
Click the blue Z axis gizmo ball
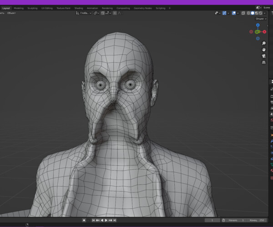click(258, 25)
